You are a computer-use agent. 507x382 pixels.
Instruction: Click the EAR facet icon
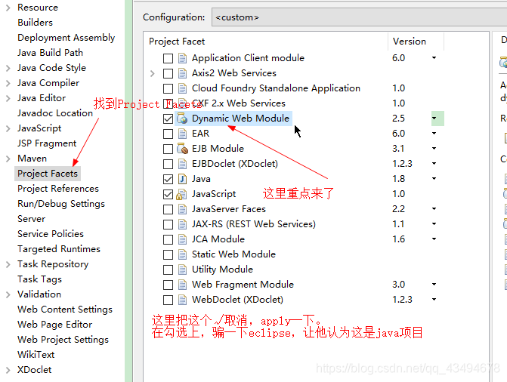(x=182, y=134)
